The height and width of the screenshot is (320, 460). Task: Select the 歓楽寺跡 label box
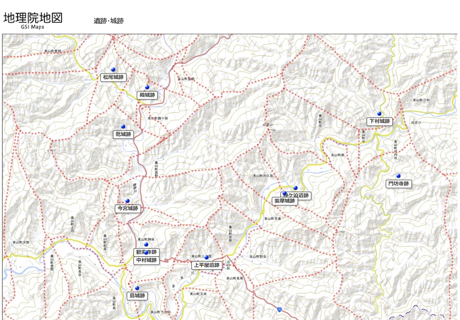[146, 252]
